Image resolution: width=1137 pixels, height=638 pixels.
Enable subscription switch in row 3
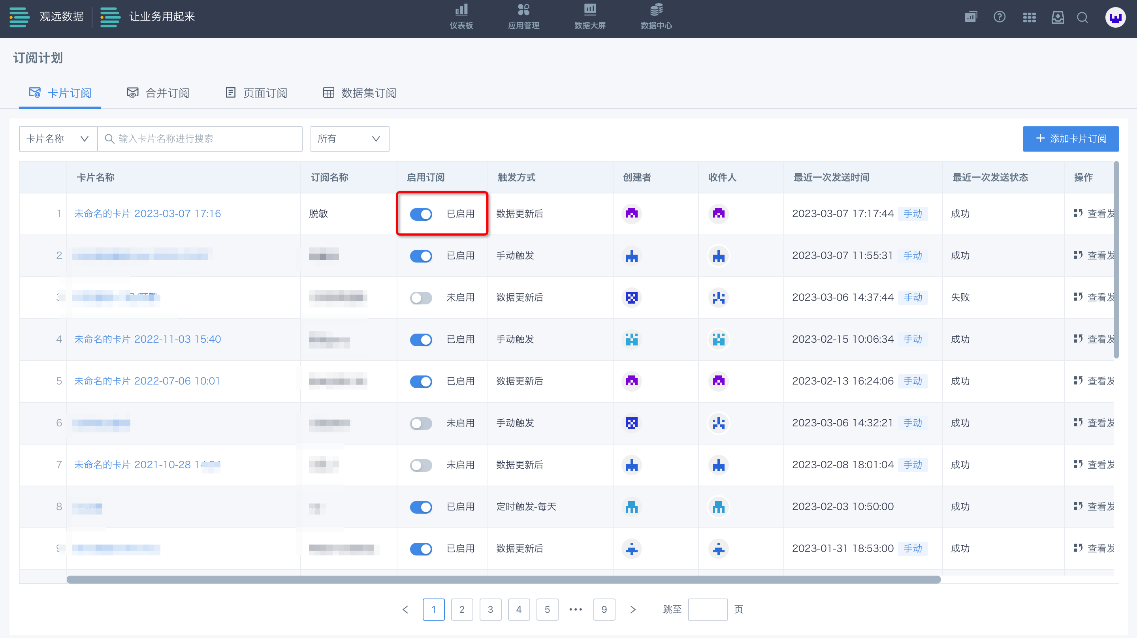(x=421, y=298)
